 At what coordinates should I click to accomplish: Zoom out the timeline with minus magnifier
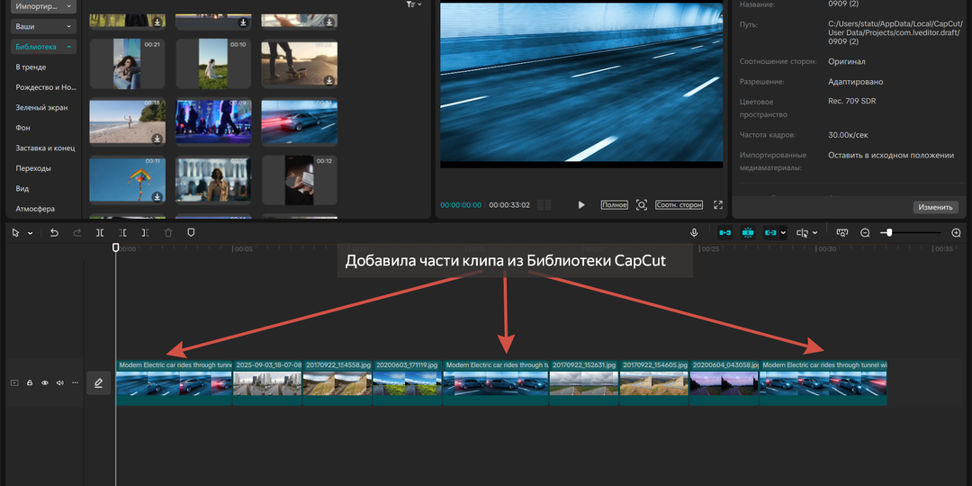point(866,233)
